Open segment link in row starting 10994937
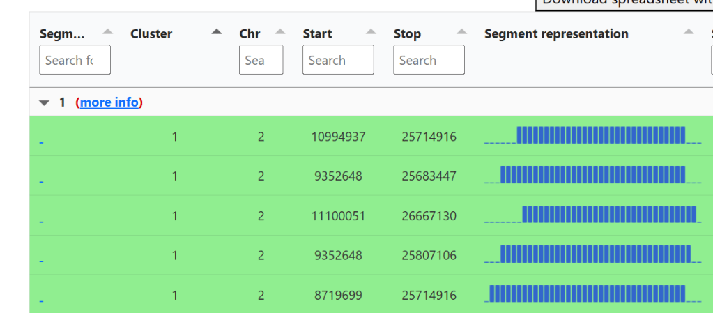The width and height of the screenshot is (713, 313). pyautogui.click(x=42, y=142)
